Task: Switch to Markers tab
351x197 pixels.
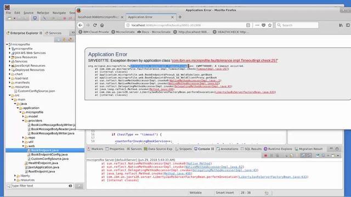Action: click(x=95, y=149)
